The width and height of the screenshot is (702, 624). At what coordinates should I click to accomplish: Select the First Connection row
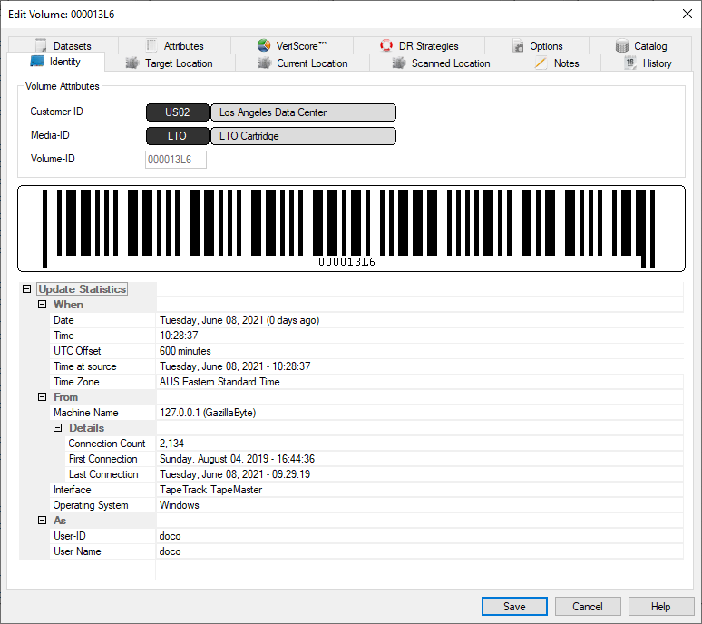(375, 459)
